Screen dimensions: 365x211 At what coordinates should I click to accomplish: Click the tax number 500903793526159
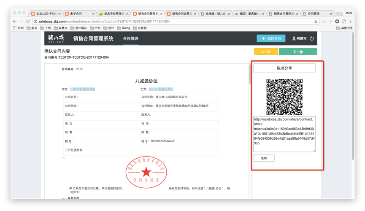coord(162,141)
